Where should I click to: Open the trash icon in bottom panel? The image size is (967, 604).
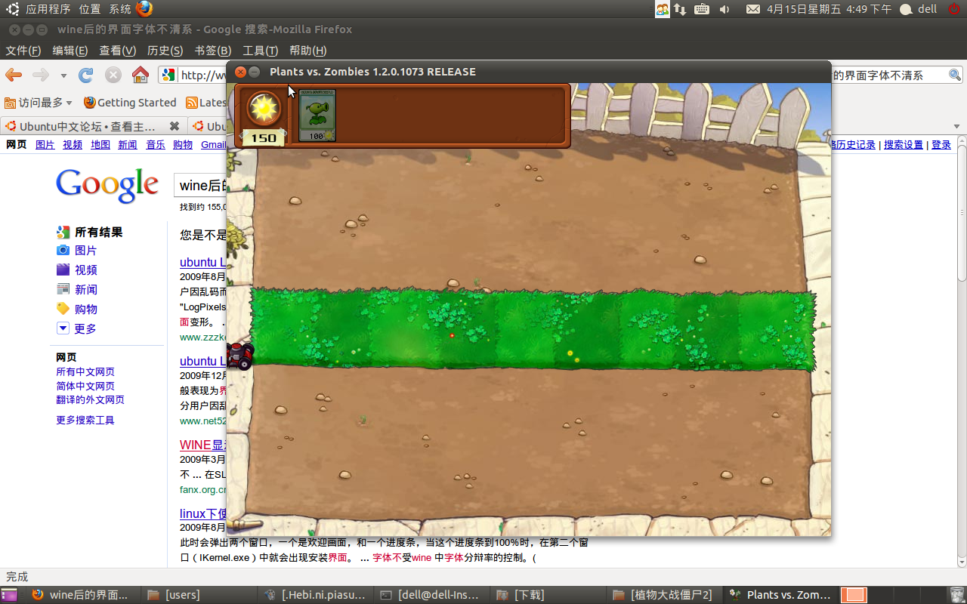(956, 595)
